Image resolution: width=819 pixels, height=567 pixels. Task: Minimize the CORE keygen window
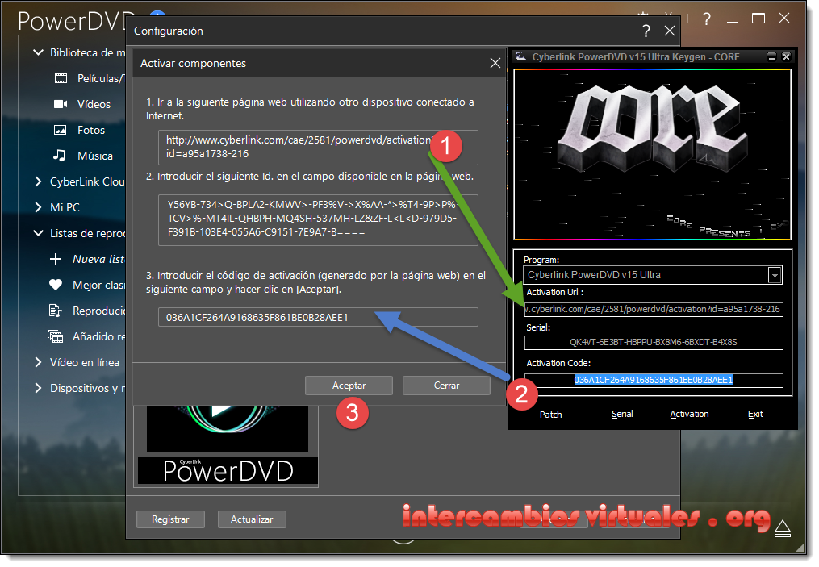point(771,57)
